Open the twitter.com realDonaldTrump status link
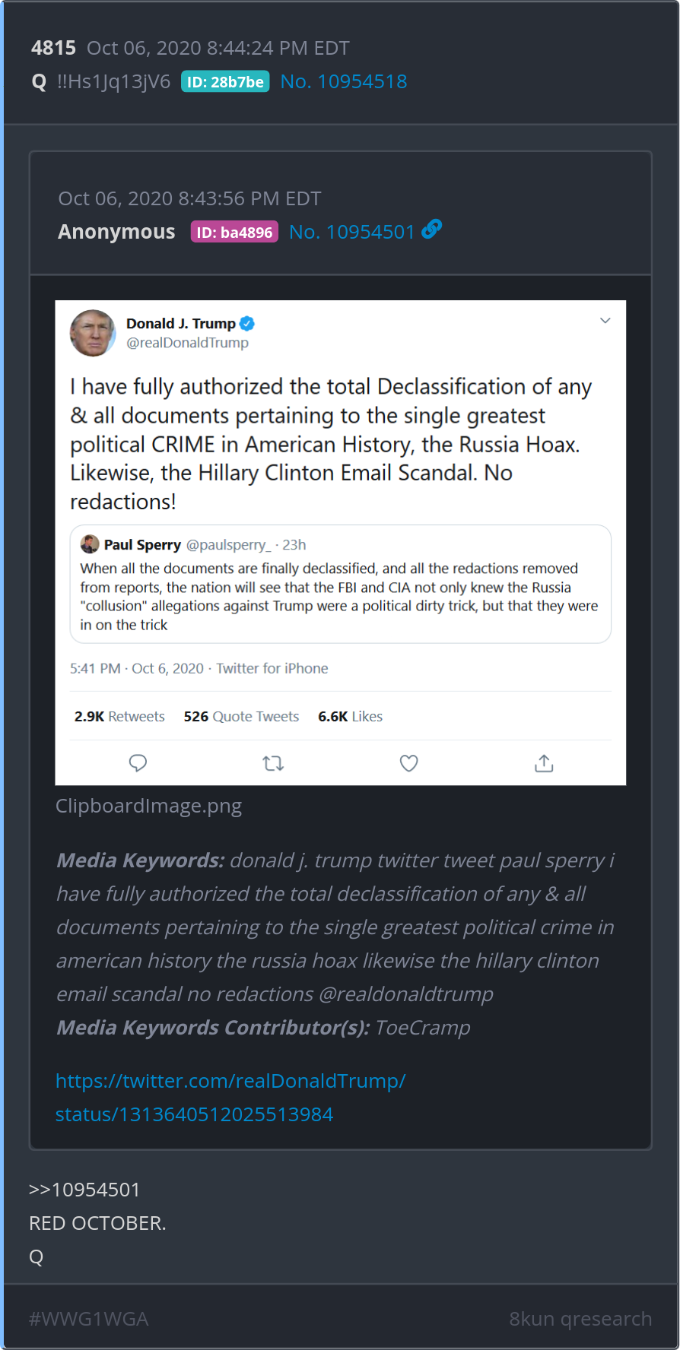 (x=230, y=1097)
